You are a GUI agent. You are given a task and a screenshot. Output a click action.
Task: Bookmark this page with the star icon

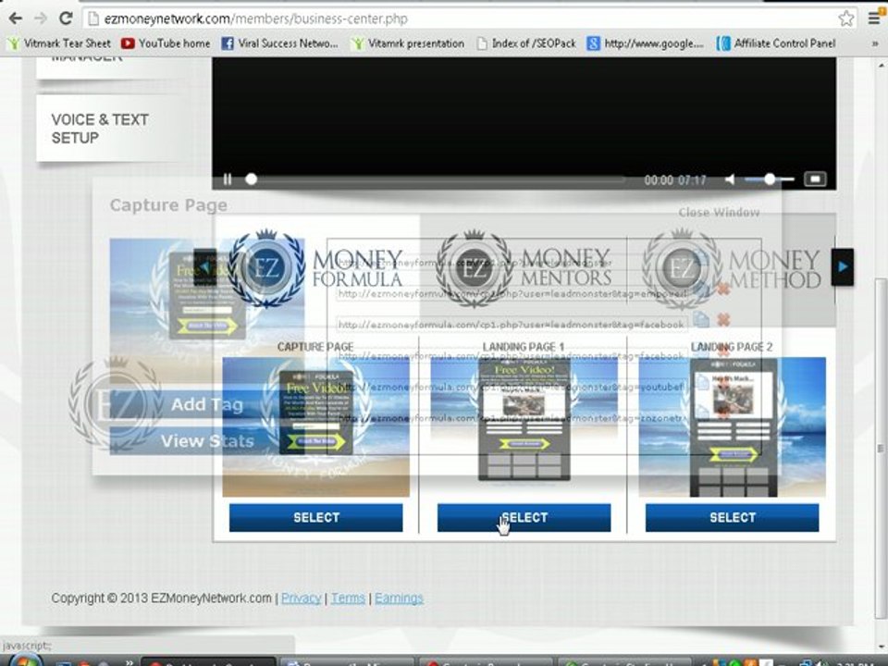846,18
